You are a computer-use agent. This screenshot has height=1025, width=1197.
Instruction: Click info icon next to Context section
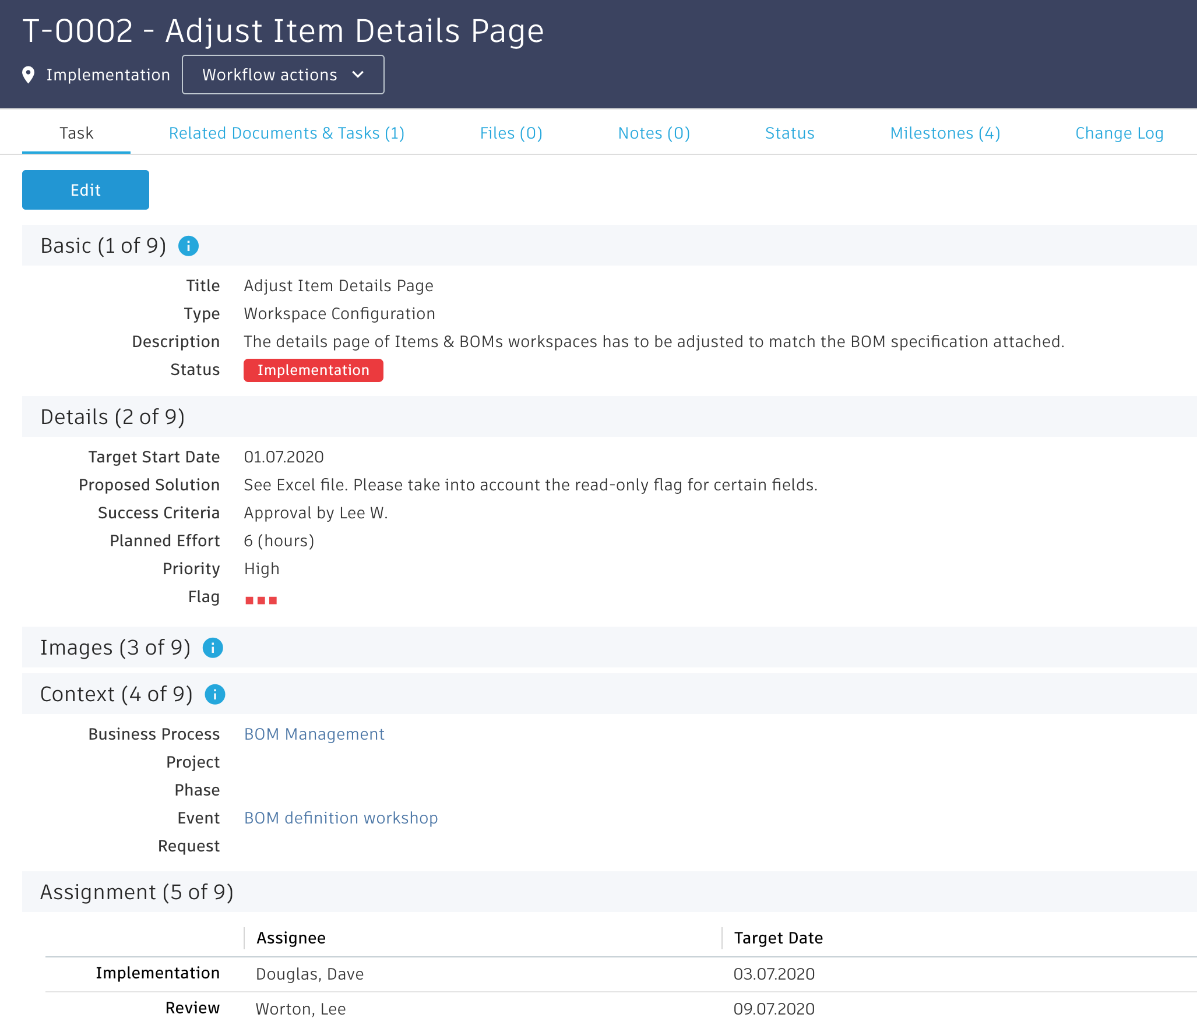point(215,694)
